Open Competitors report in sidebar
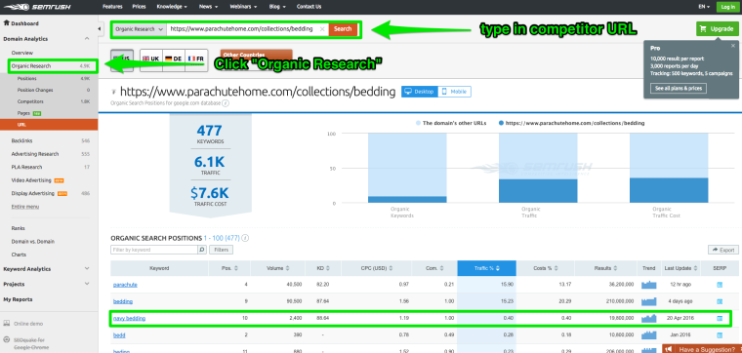 coord(30,101)
